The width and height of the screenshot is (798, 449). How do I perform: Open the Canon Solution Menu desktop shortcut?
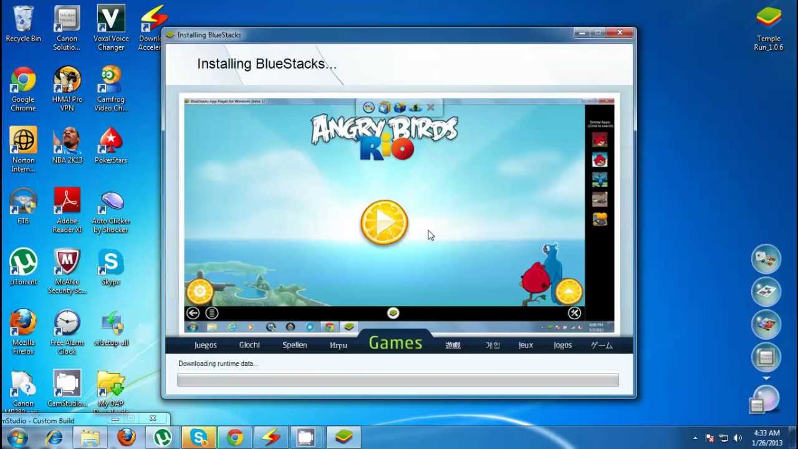click(x=67, y=29)
